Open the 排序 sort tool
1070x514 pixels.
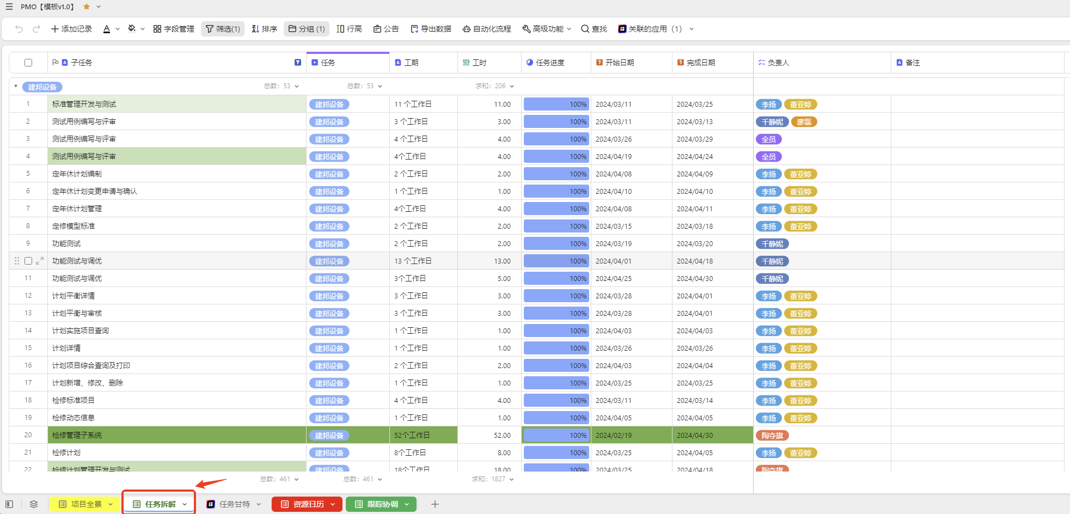tap(264, 29)
